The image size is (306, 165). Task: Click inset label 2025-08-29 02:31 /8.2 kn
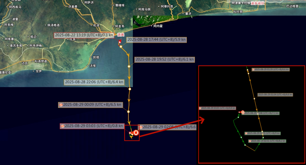coord(267,141)
